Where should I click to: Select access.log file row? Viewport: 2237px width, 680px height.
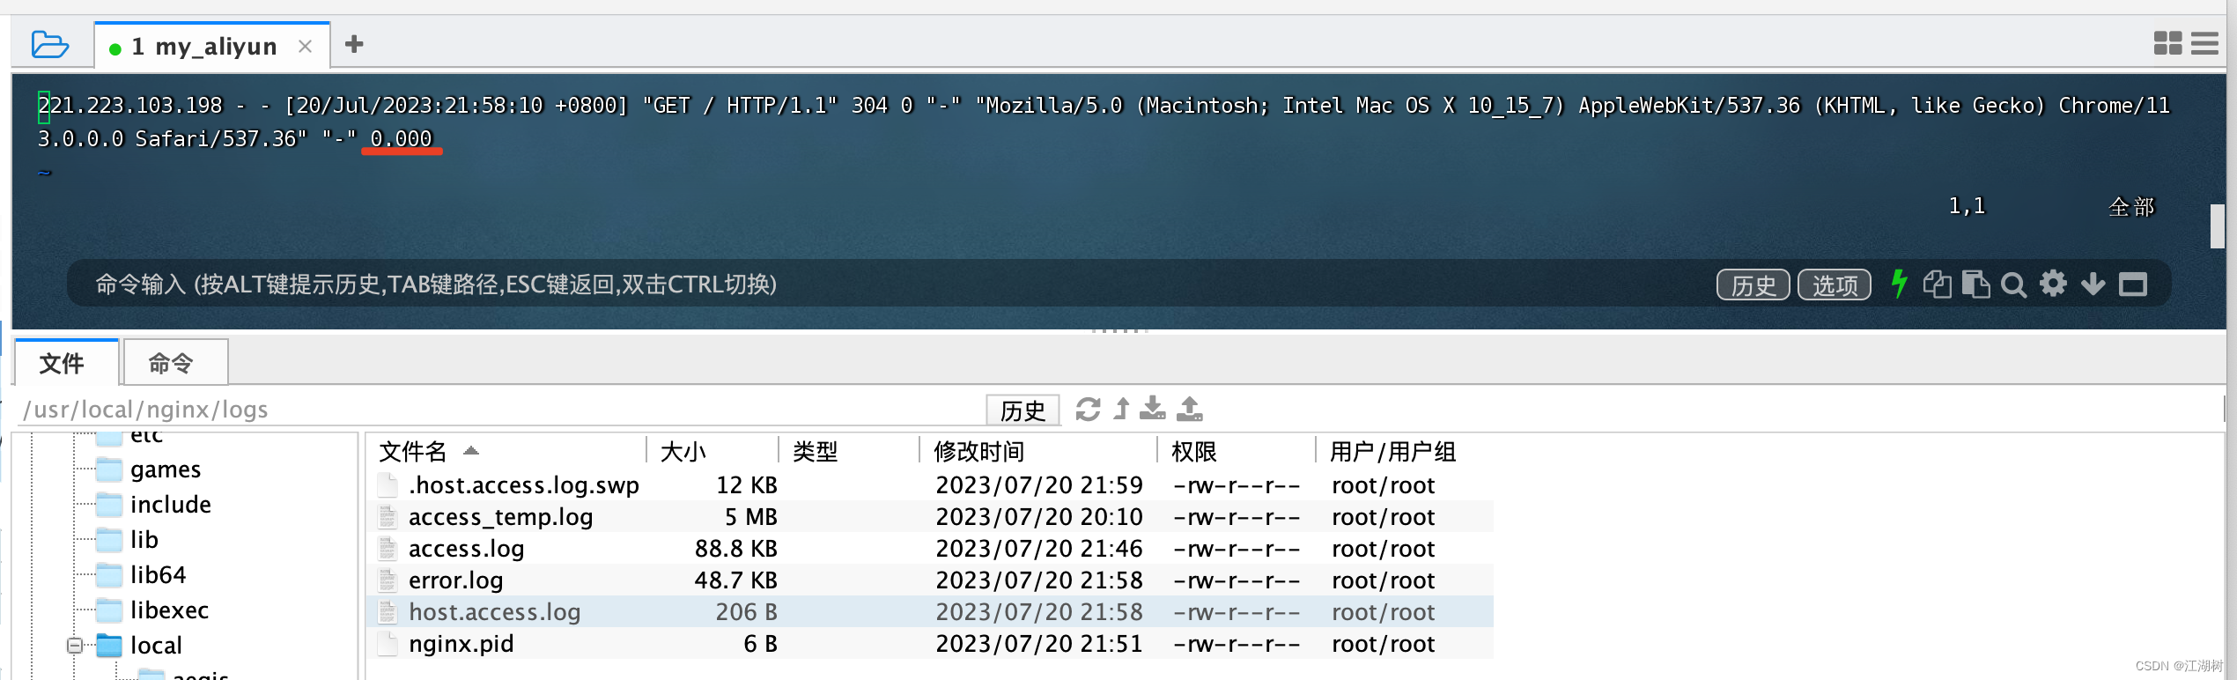[930, 549]
